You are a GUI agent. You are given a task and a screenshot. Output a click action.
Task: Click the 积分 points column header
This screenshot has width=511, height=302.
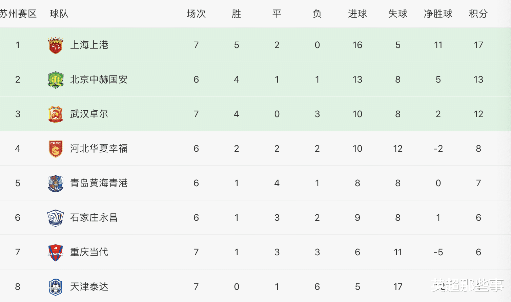pyautogui.click(x=478, y=14)
